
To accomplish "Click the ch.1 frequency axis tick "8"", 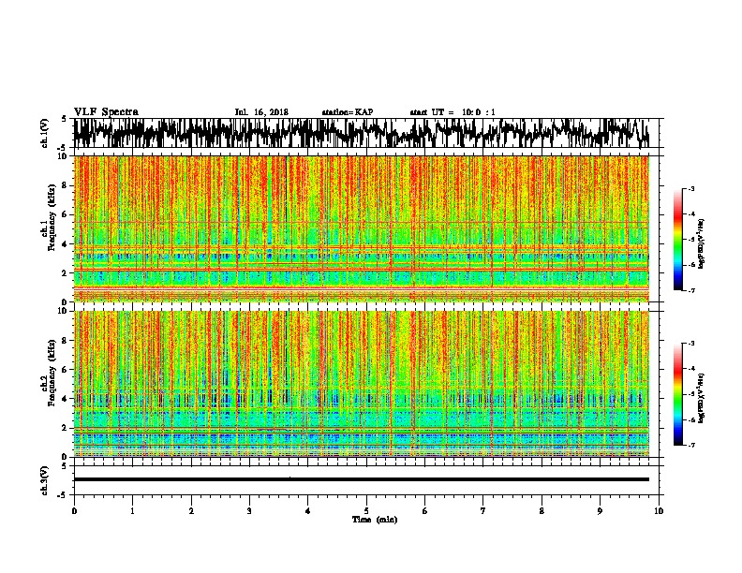I will (x=65, y=185).
